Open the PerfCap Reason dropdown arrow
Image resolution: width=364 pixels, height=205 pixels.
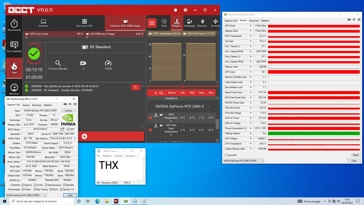[x=251, y=134]
